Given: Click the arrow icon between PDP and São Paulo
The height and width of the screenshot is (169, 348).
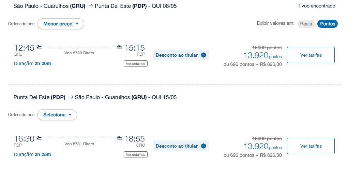Looking at the screenshot, I should (71, 97).
